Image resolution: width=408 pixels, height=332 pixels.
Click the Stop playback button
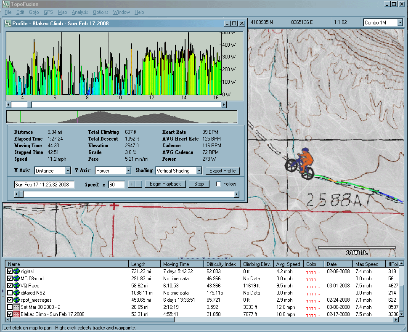coord(199,184)
